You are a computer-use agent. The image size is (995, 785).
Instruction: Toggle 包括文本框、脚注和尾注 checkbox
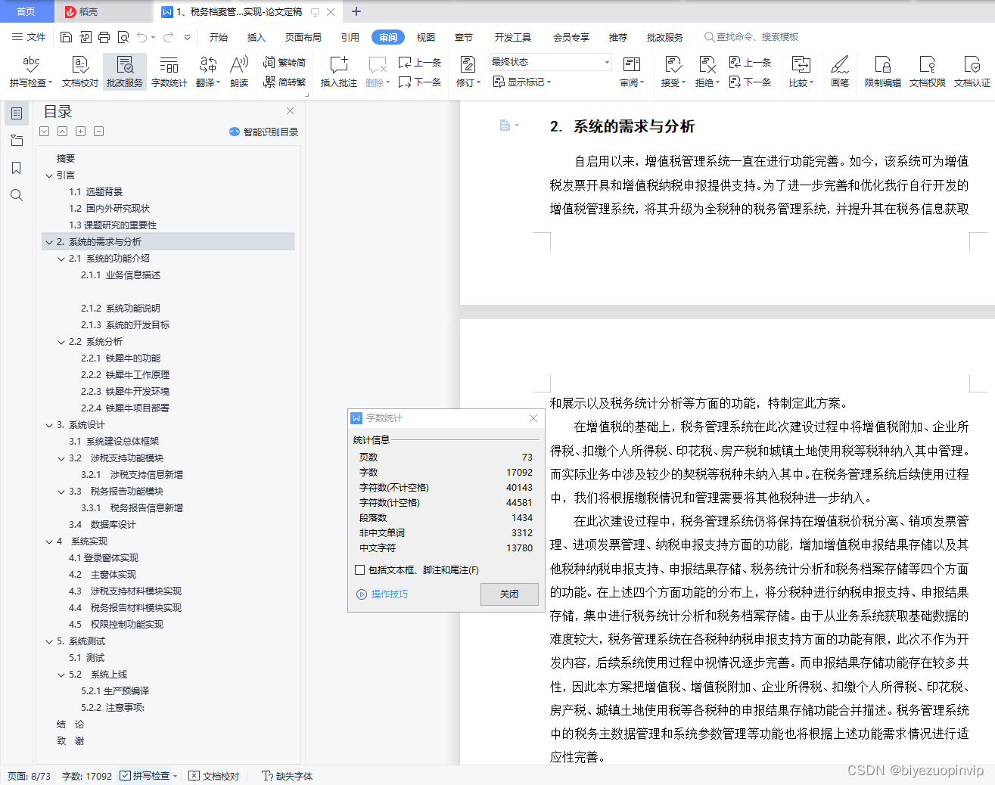click(x=360, y=569)
